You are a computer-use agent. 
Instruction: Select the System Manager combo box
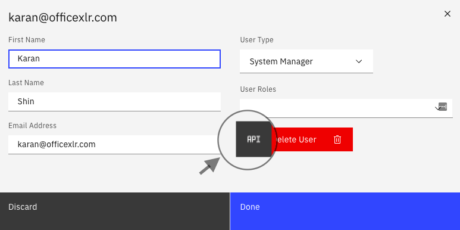[306, 61]
